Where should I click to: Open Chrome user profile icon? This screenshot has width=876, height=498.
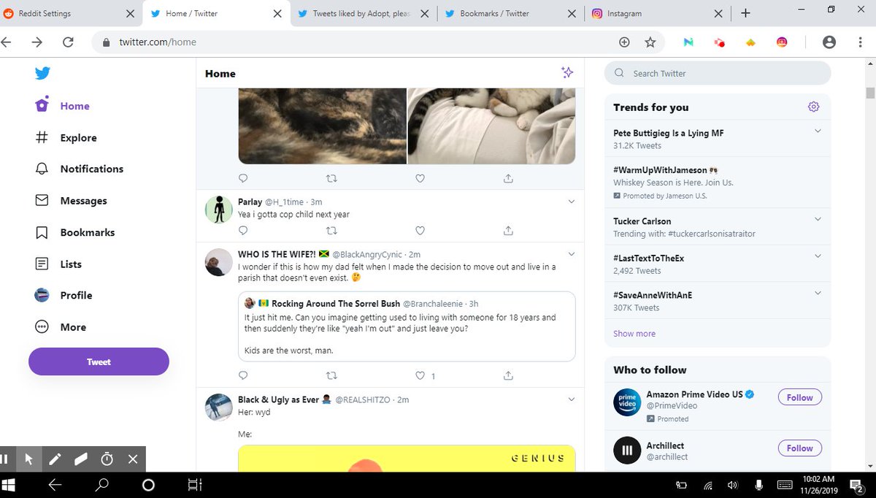pos(829,42)
